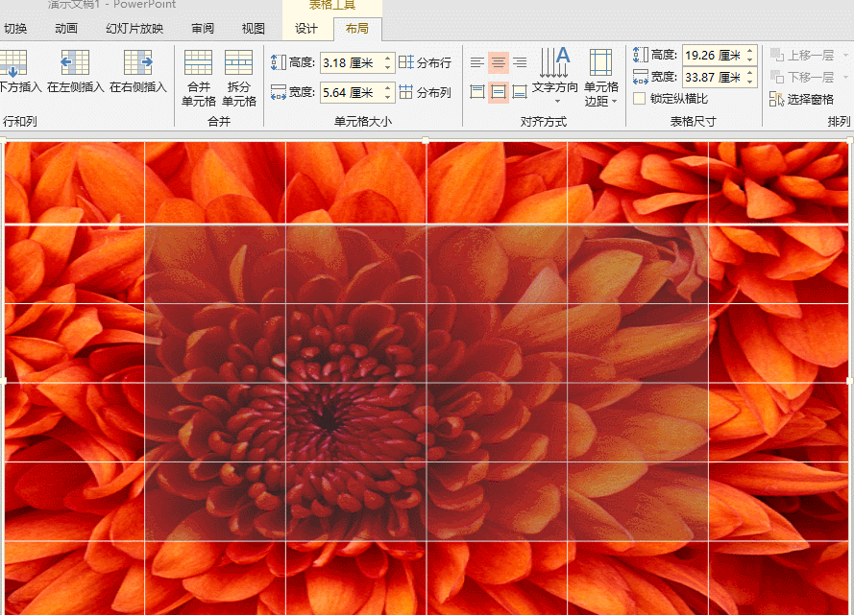This screenshot has height=615, width=854.
Task: Click Merge Cells (合并单元格) icon
Action: (198, 62)
